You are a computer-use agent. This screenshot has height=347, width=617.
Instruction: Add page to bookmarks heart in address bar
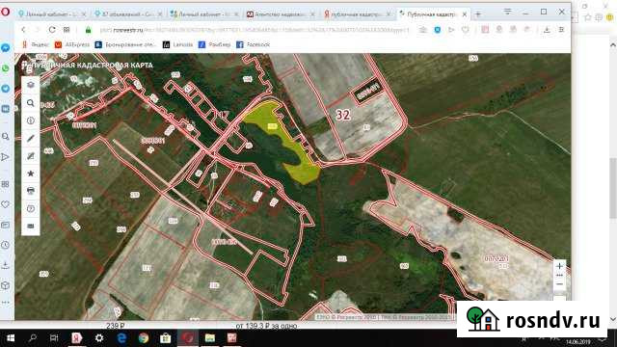pyautogui.click(x=466, y=30)
